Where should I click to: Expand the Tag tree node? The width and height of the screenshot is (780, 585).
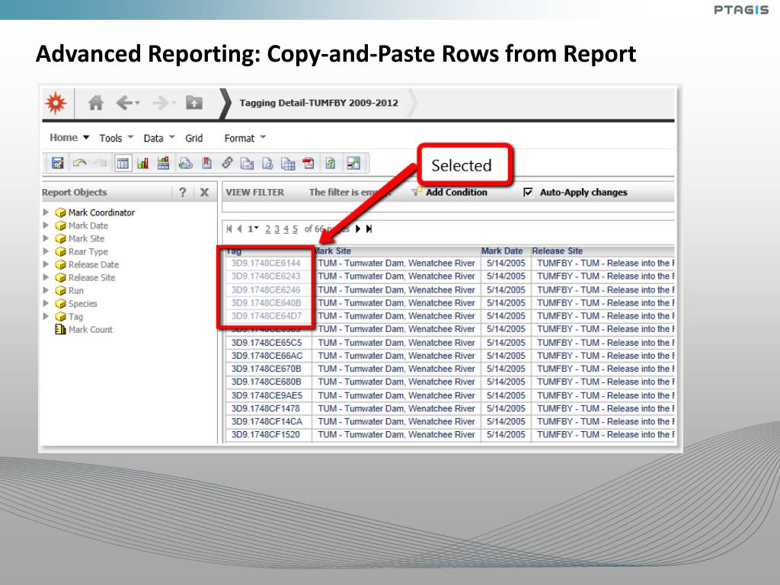46,316
